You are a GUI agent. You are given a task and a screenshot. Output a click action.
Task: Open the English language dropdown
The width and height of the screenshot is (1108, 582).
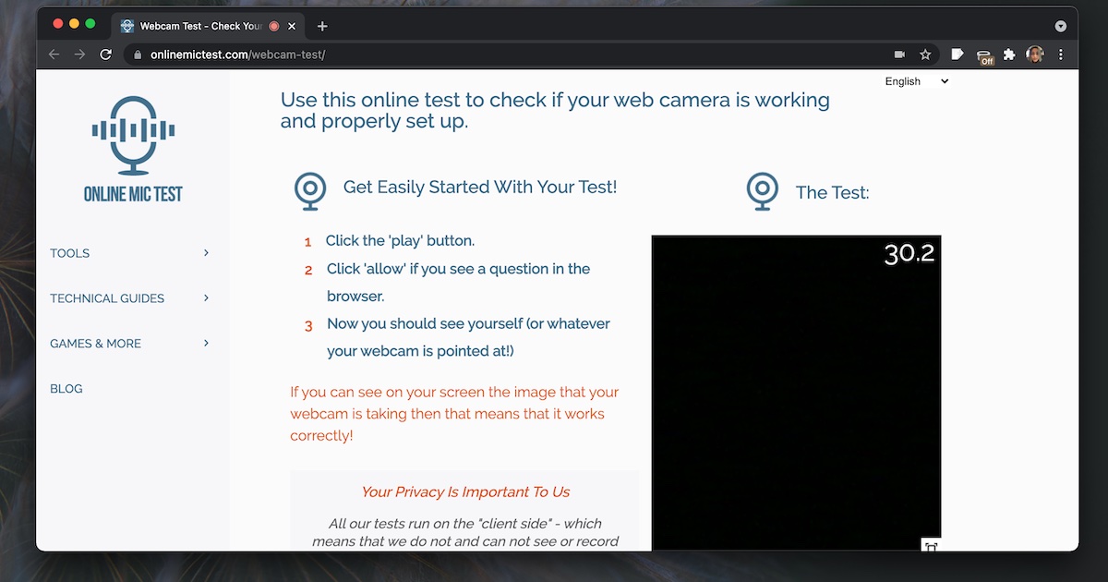916,81
